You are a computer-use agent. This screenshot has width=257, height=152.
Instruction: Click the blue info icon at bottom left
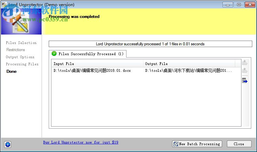(8, 145)
